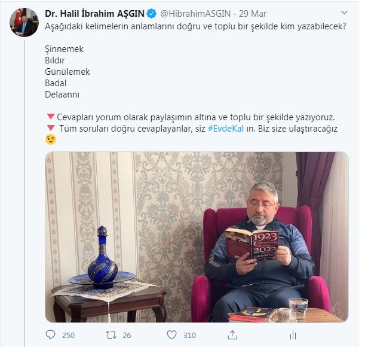Open the #EvdeKal hashtag link
This screenshot has width=365, height=347.
point(226,129)
